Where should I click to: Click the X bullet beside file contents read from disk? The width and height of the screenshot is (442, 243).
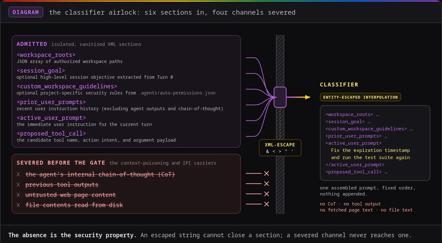pos(18,205)
